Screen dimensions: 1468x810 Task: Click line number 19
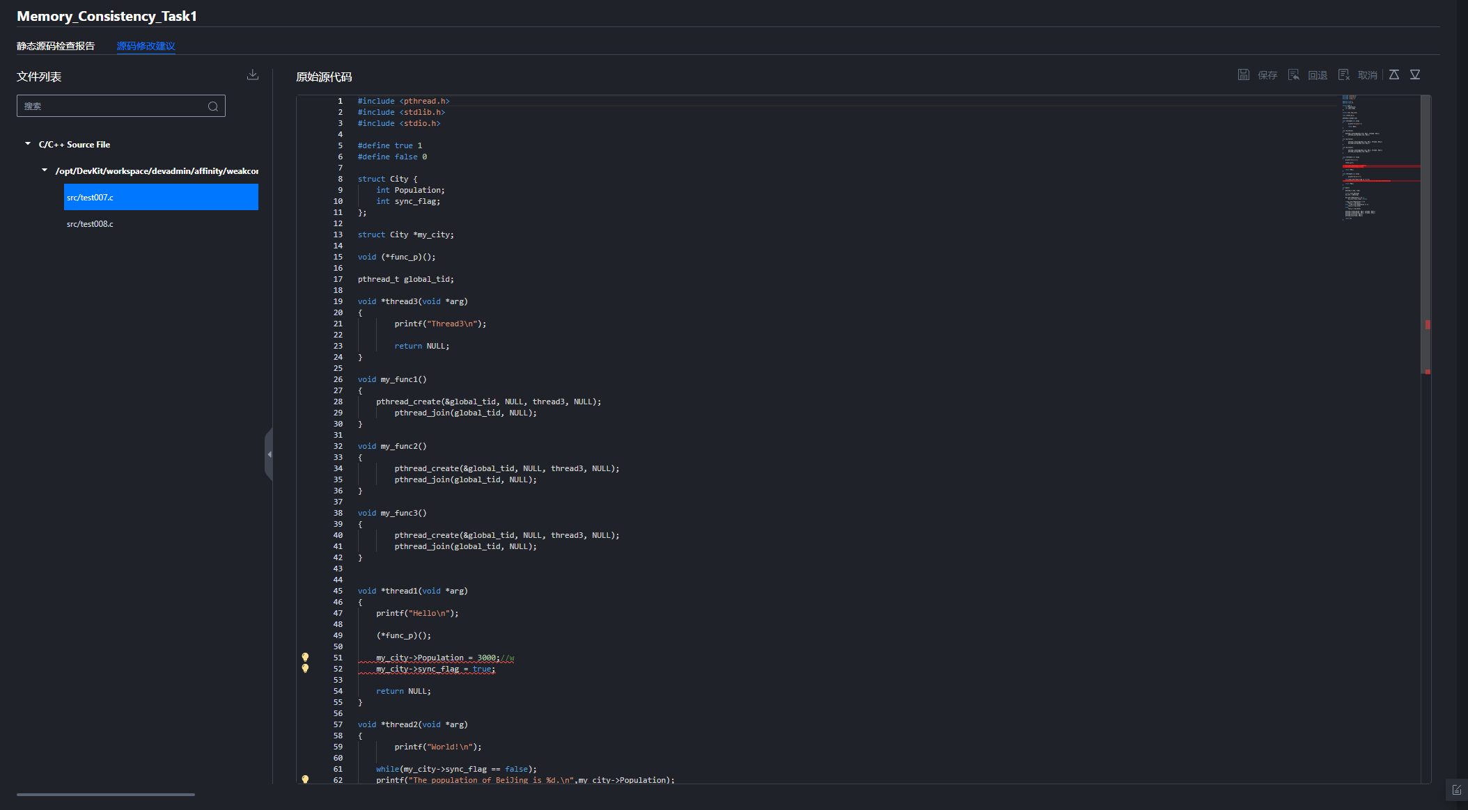(338, 301)
